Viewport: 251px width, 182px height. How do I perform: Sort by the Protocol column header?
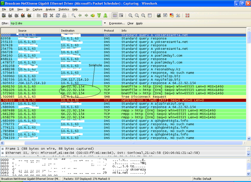tap(111, 30)
